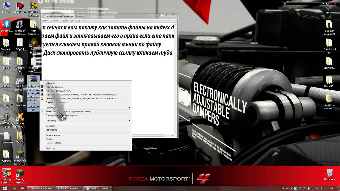
Task: Open the FlackJK… folder icon
Action: point(329,81)
